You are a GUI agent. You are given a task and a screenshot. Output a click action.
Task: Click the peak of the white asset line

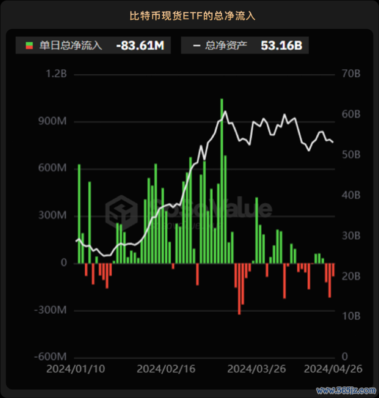point(224,111)
